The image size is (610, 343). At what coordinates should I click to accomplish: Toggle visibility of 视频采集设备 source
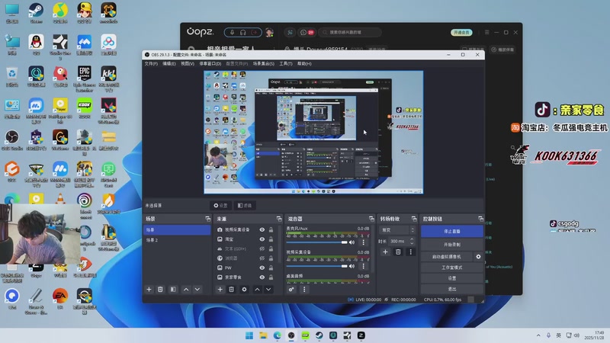262,230
